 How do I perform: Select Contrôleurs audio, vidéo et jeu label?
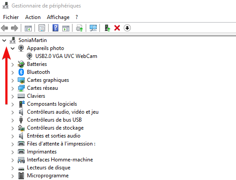(x=63, y=112)
